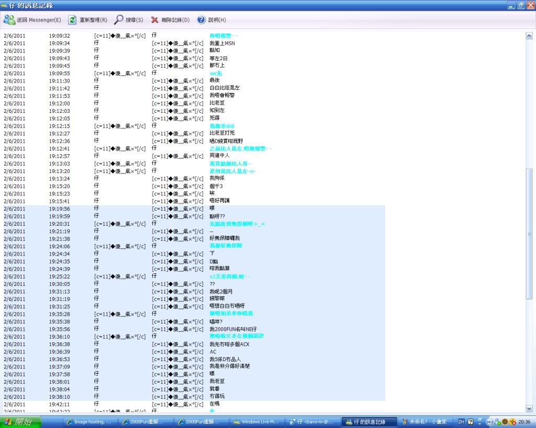This screenshot has width=536, height=428.
Task: Click the red X Delete record (刪除記錄) icon
Action: coord(154,20)
